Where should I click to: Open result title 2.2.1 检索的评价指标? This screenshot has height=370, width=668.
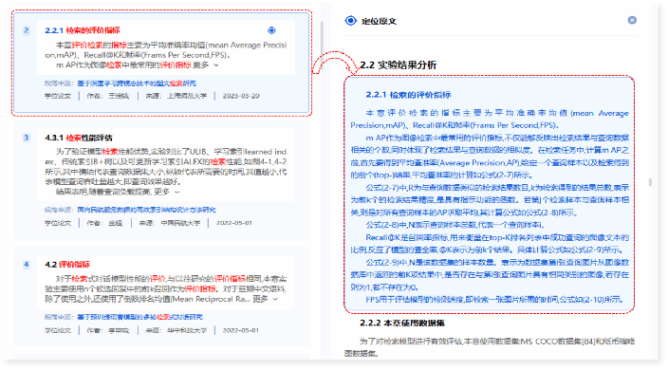(x=83, y=30)
